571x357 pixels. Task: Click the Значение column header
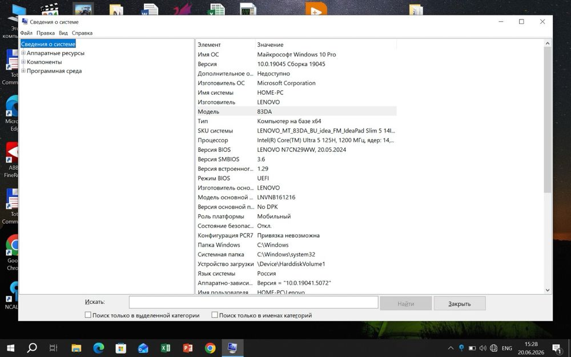(x=325, y=45)
